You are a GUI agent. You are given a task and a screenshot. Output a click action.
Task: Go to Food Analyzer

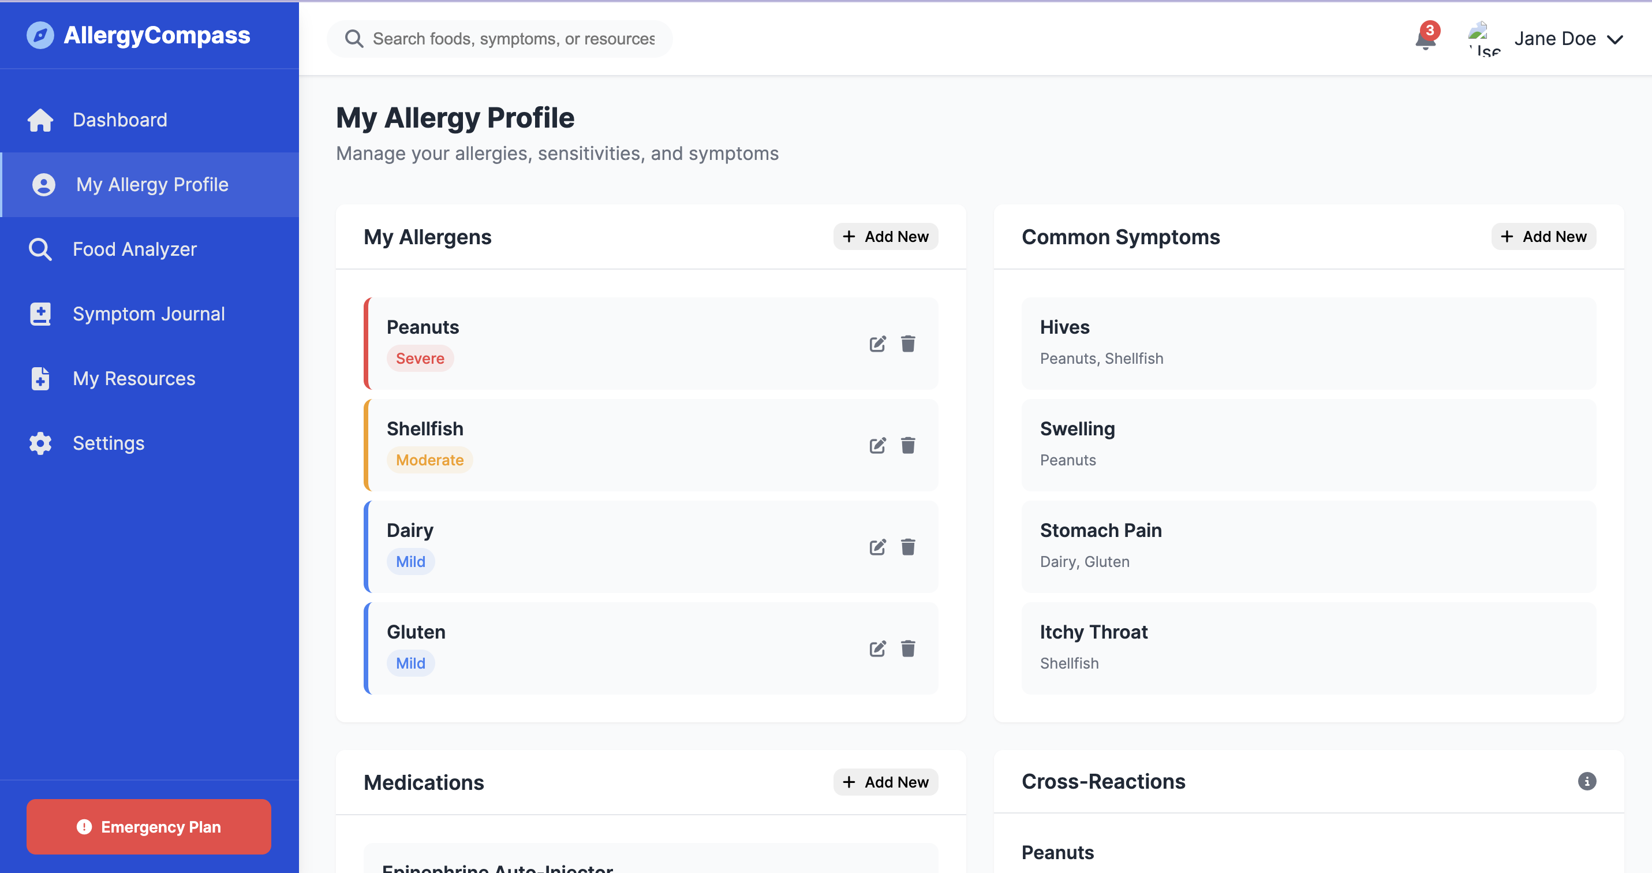pos(134,249)
